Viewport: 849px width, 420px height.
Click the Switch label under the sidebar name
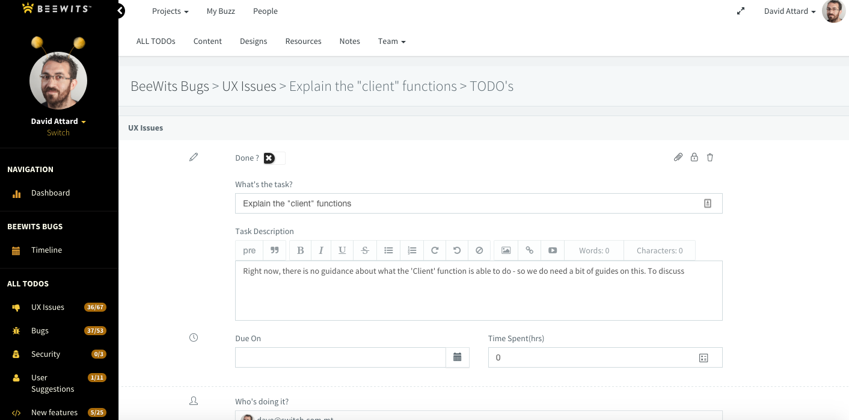[x=58, y=132]
